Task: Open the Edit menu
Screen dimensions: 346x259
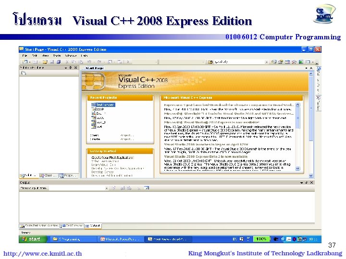Action: pos(35,56)
